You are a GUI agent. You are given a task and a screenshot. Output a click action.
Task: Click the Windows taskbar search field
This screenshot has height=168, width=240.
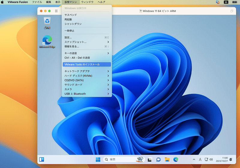(124, 159)
